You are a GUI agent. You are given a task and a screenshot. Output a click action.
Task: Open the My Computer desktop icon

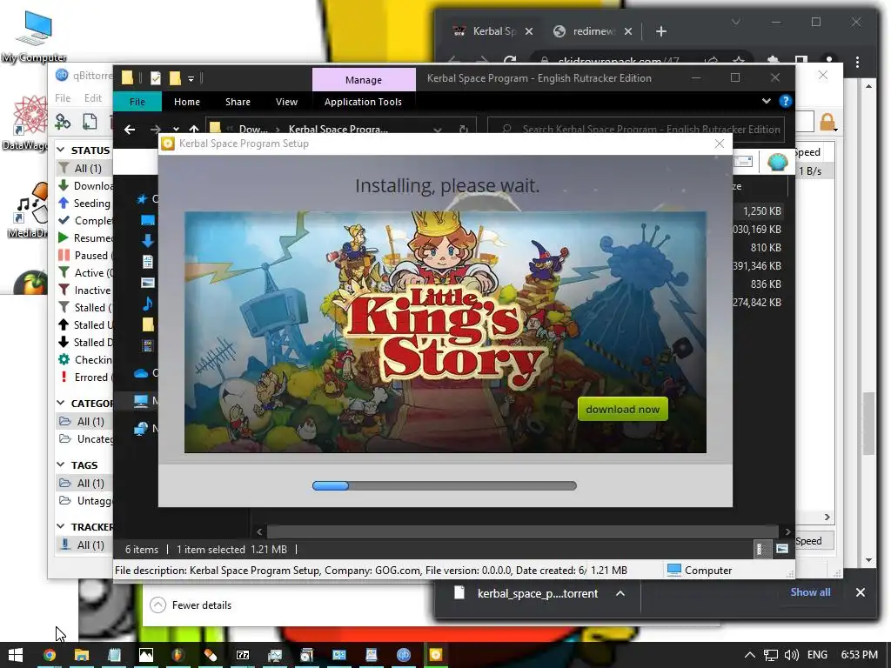coord(34,37)
